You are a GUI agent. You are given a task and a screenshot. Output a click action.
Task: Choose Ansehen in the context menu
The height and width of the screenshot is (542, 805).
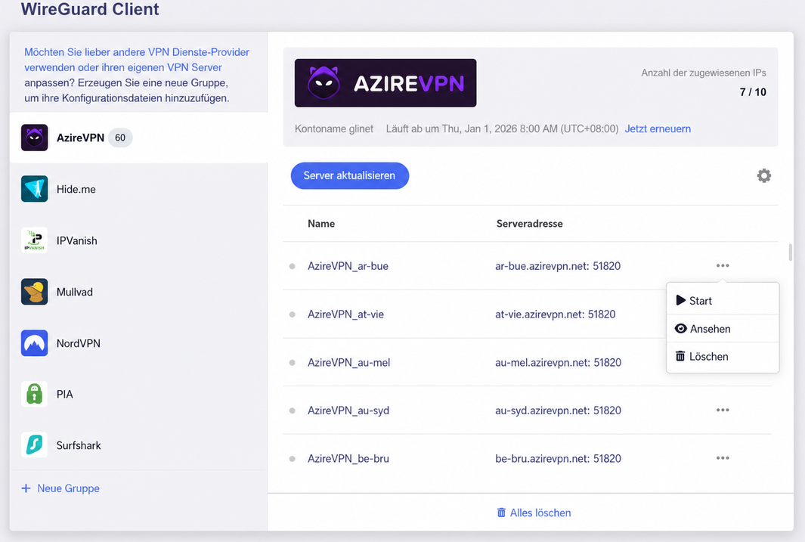pyautogui.click(x=723, y=329)
